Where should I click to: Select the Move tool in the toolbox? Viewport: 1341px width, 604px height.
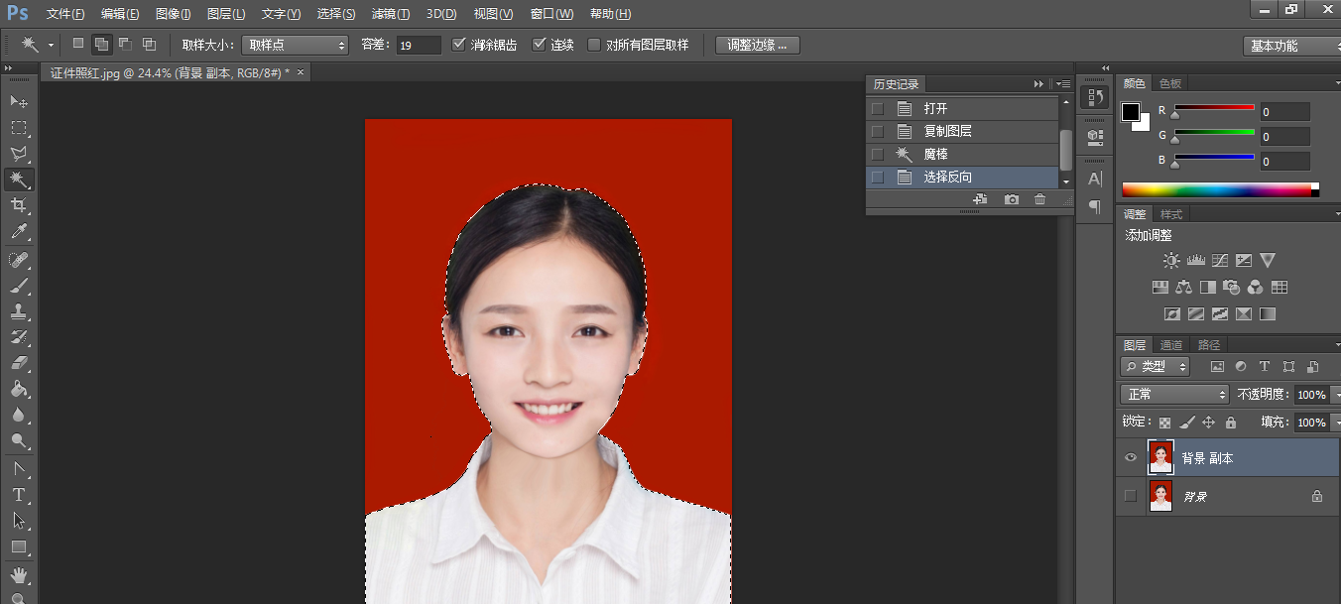19,101
